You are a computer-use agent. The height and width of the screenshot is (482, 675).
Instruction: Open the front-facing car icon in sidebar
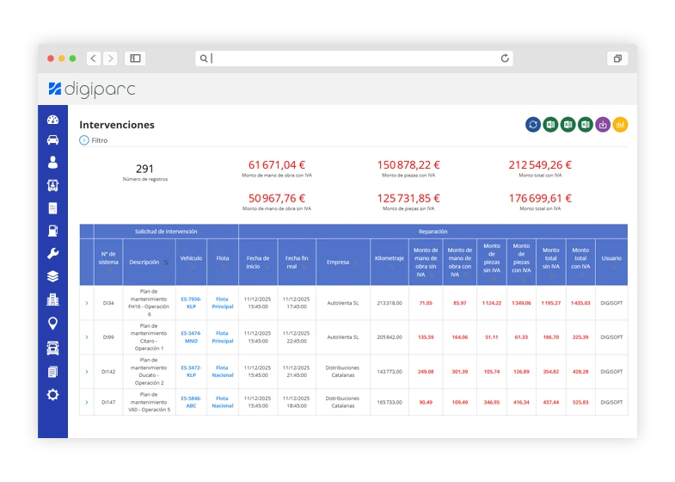52,348
